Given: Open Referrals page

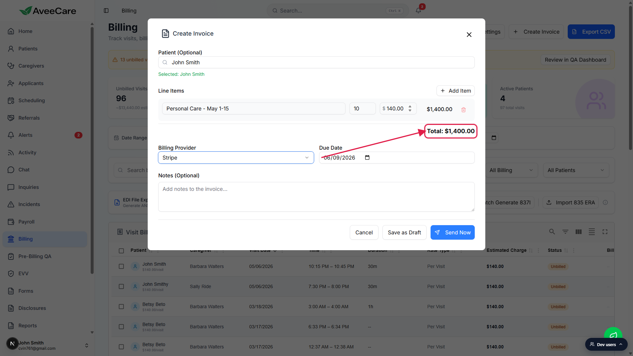Looking at the screenshot, I should 45,118.
